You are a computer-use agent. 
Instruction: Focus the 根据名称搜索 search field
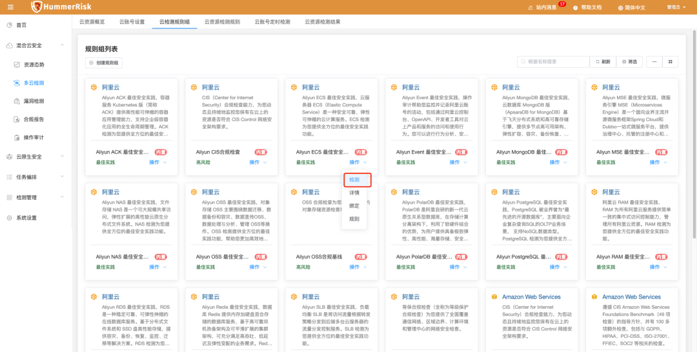tap(554, 62)
